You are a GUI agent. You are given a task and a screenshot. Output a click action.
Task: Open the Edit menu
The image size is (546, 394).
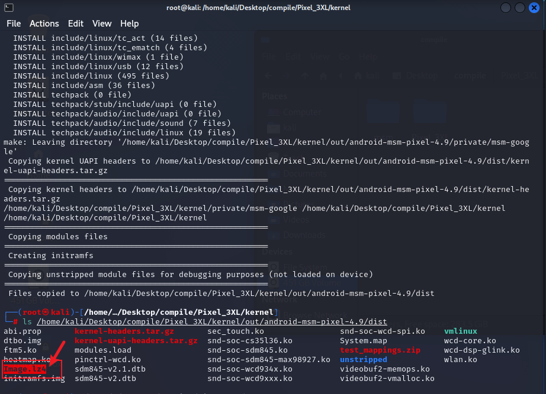click(76, 24)
